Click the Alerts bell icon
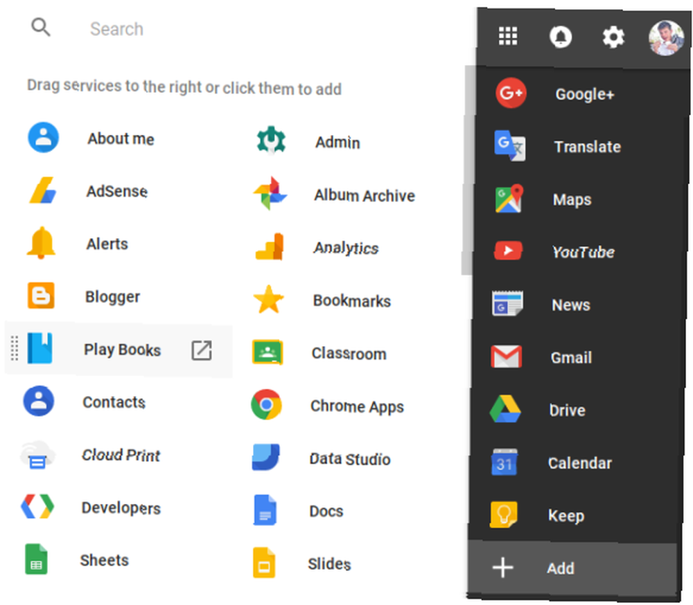Viewport: 693px width, 605px height. coord(41,242)
